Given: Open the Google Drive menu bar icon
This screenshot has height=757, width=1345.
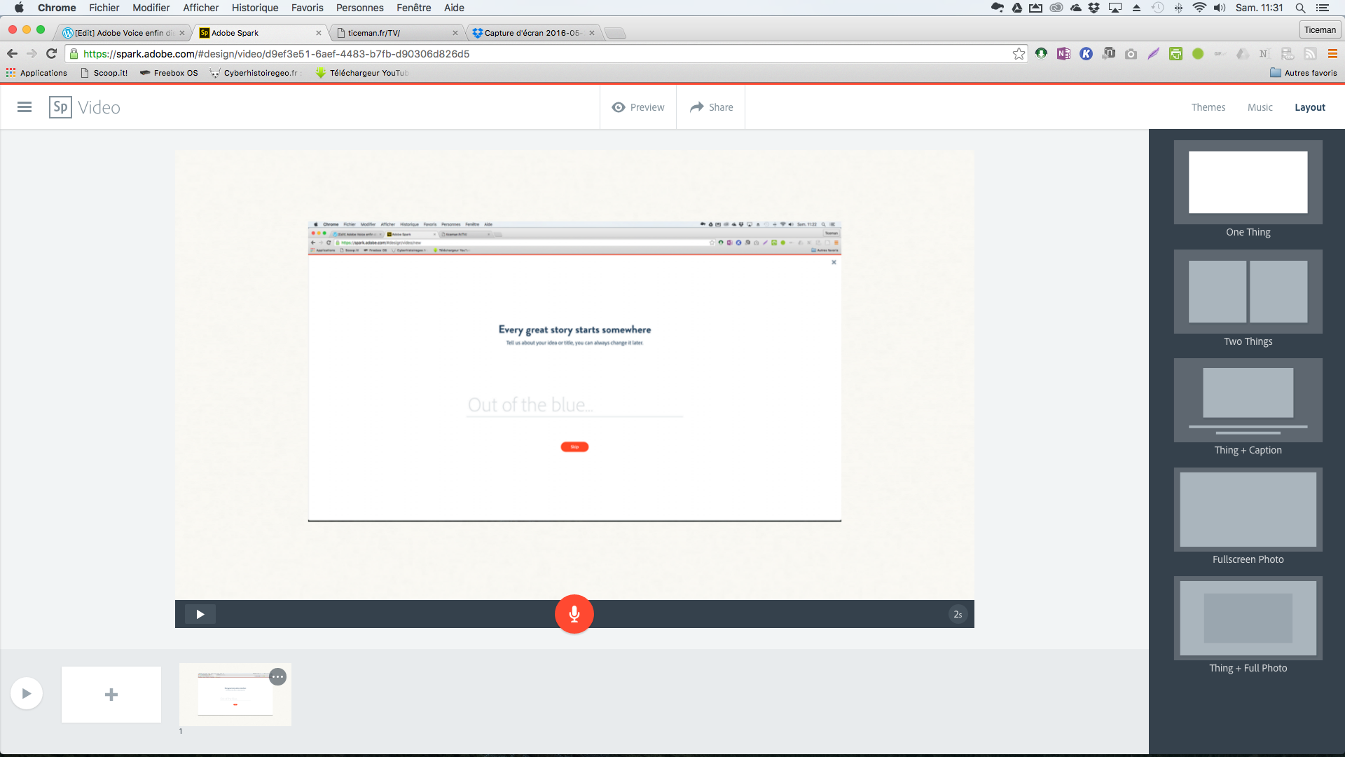Looking at the screenshot, I should point(1016,8).
